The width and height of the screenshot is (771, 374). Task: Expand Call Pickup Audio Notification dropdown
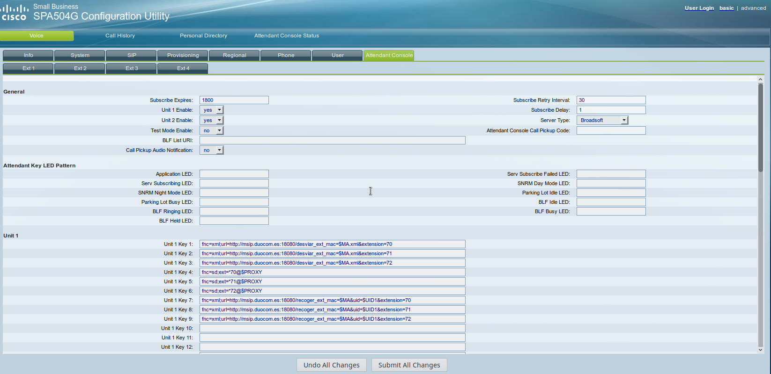(212, 150)
